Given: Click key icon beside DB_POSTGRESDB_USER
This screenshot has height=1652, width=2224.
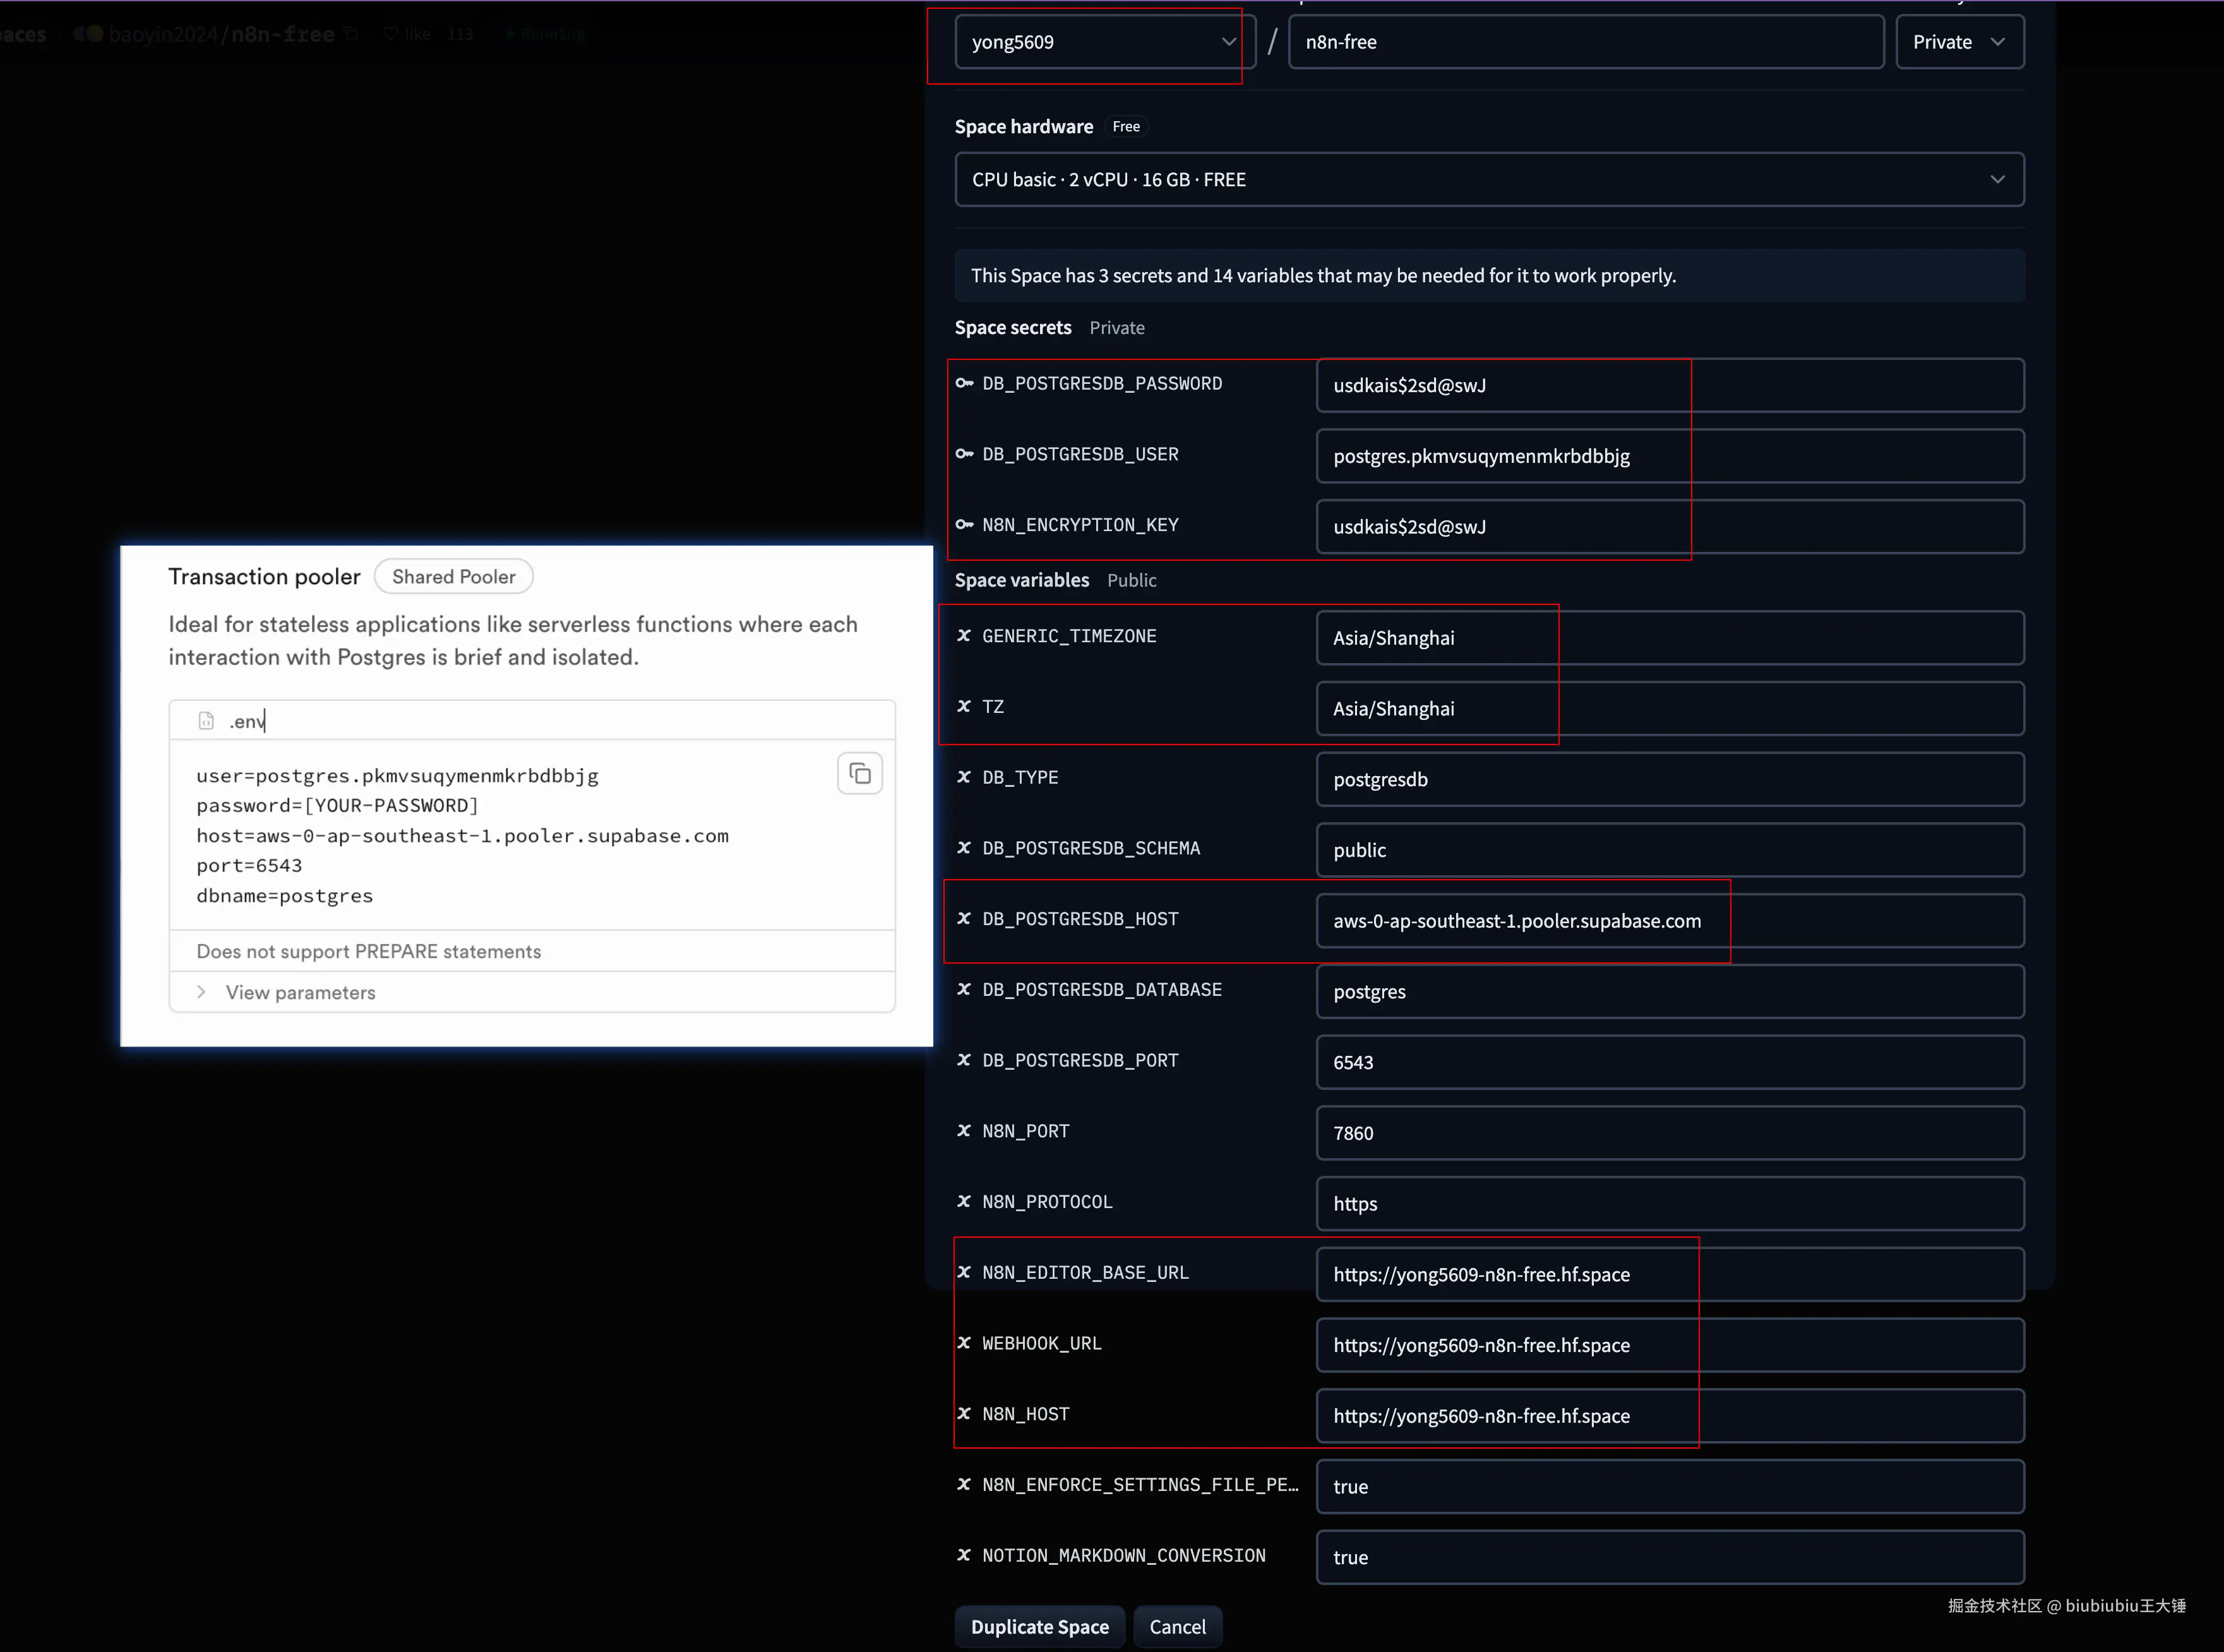Looking at the screenshot, I should point(964,454).
